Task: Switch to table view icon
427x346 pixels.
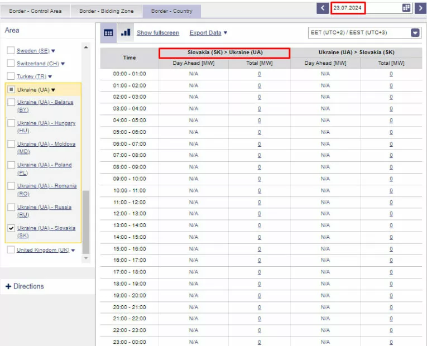Action: [x=108, y=33]
